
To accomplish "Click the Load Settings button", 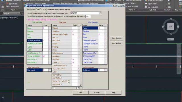I will coord(116,43).
